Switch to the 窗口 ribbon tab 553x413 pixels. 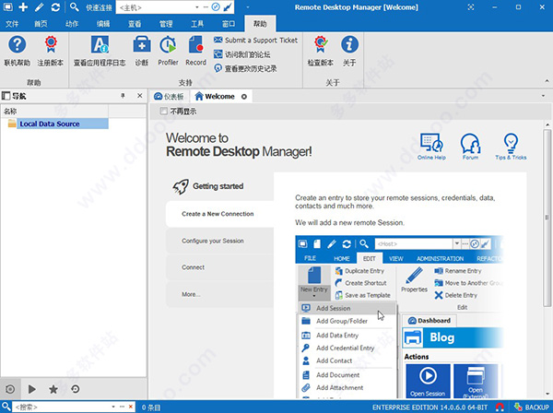[x=229, y=24]
